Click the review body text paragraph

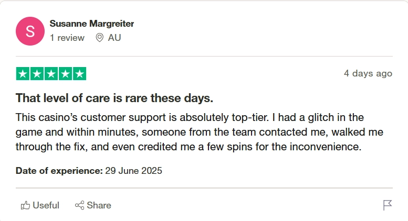coord(200,132)
